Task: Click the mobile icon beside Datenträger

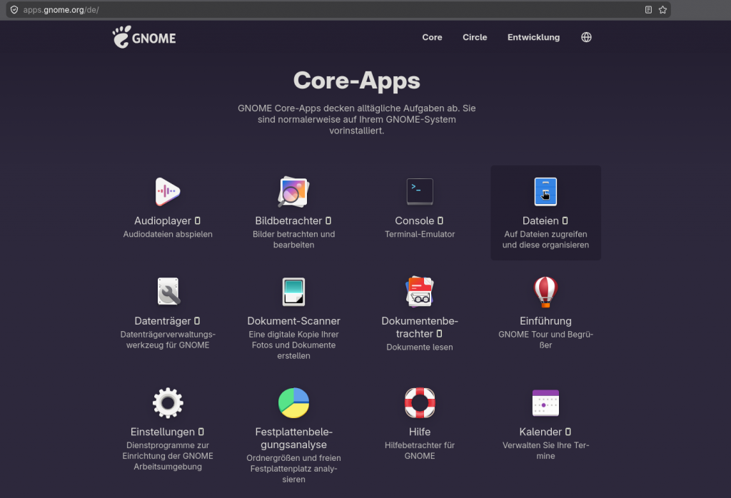Action: point(197,321)
